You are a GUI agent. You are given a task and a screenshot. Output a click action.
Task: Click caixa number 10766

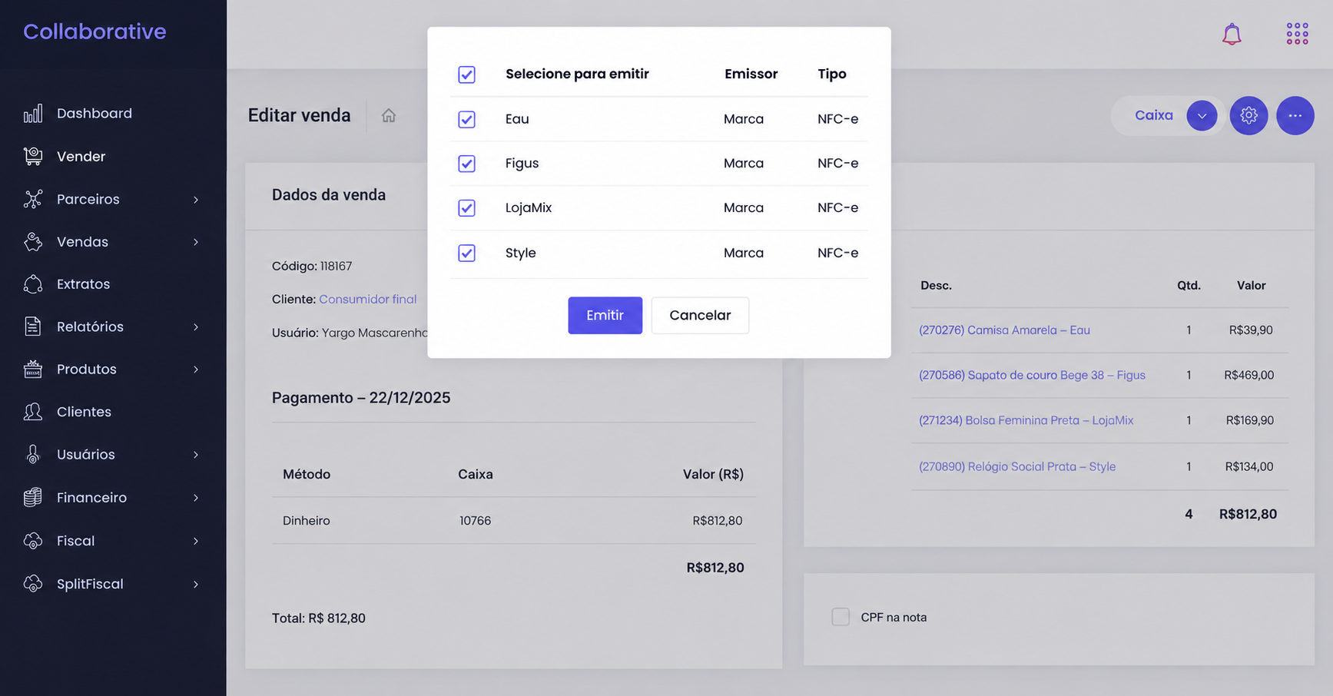pyautogui.click(x=475, y=521)
